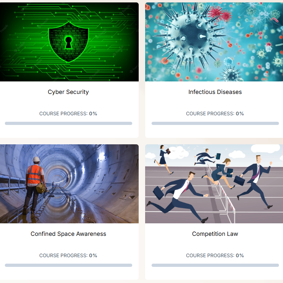
Task: Click the Competition Law progress bar
Action: pos(215,265)
